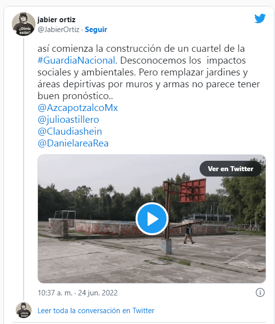This screenshot has width=275, height=324.
Task: Click jabier ortiz's profile avatar at the top
Action: [x=24, y=24]
